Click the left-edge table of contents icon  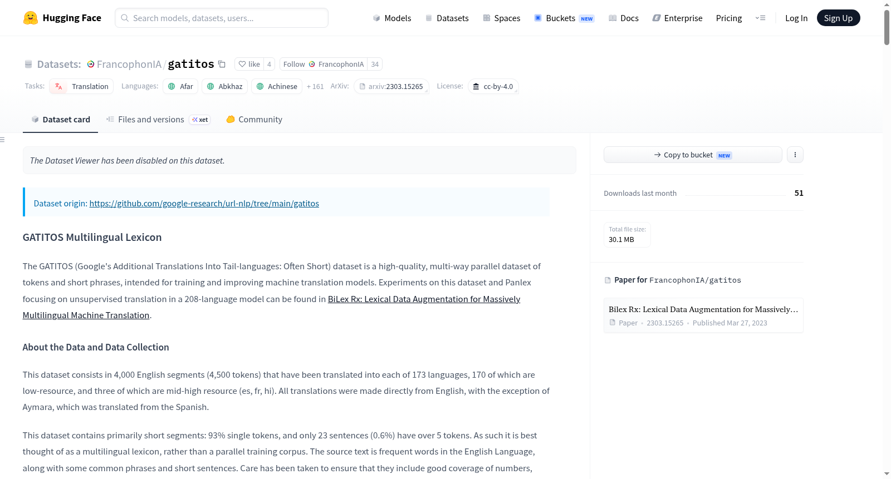coord(2,140)
